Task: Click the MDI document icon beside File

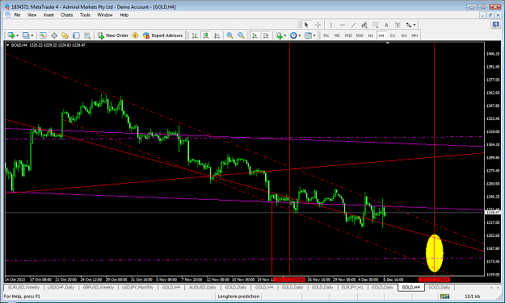Action: (8, 15)
